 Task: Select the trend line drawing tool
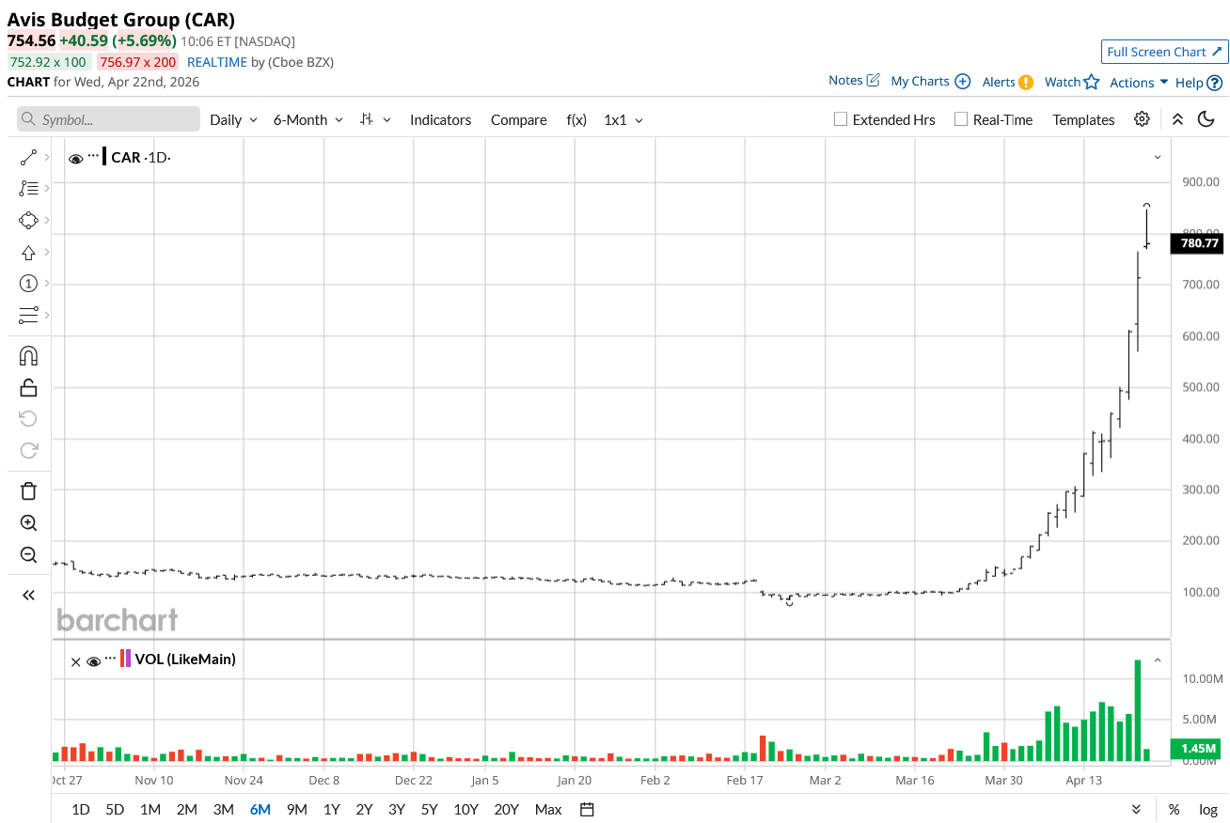[x=28, y=157]
